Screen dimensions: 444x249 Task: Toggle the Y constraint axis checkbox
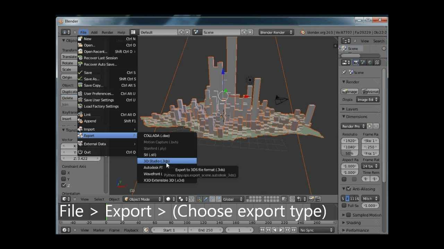pyautogui.click(x=63, y=179)
